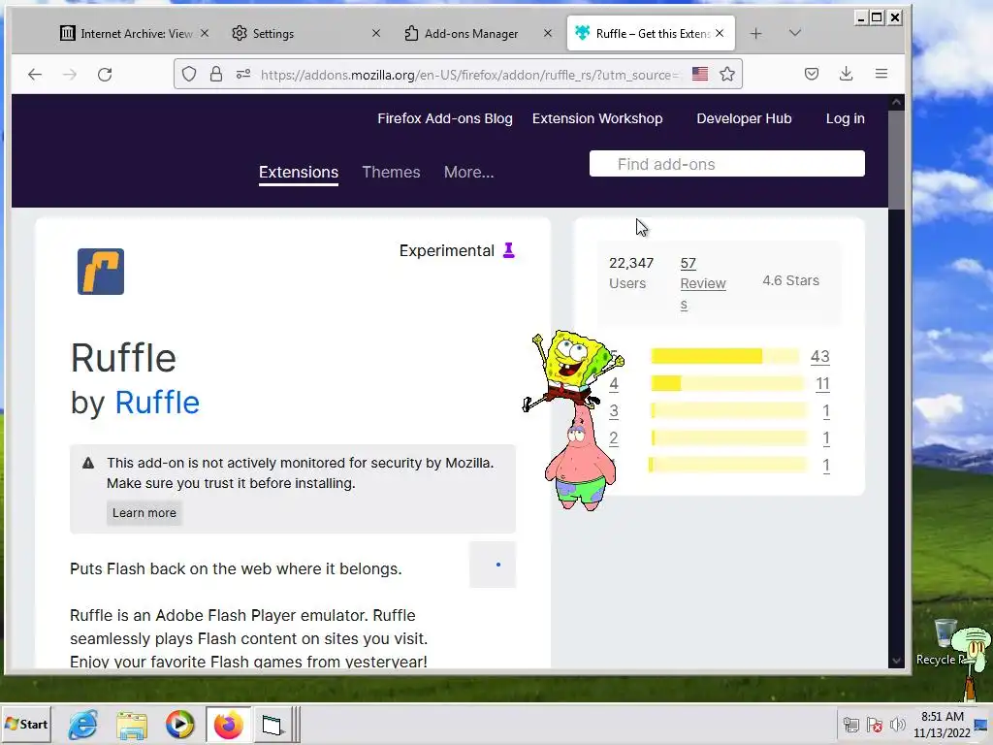
Task: Close the Ruffle extension tab
Action: coord(720,33)
